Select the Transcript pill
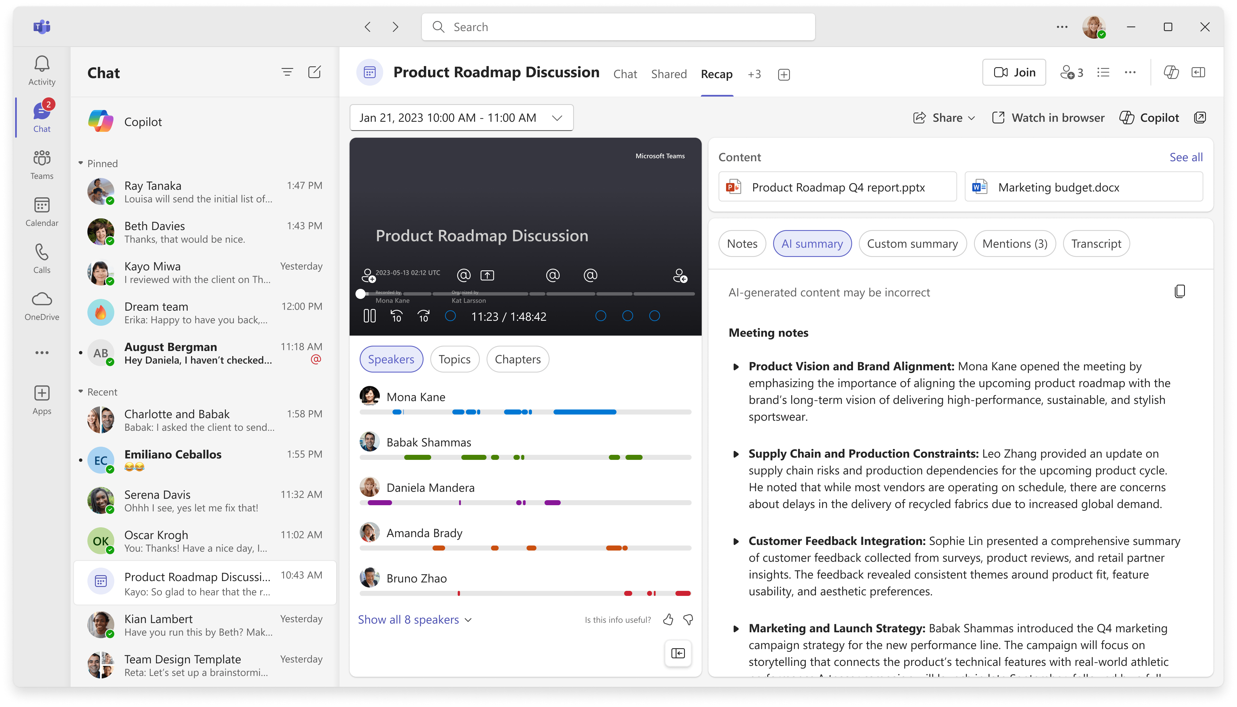 (1096, 244)
